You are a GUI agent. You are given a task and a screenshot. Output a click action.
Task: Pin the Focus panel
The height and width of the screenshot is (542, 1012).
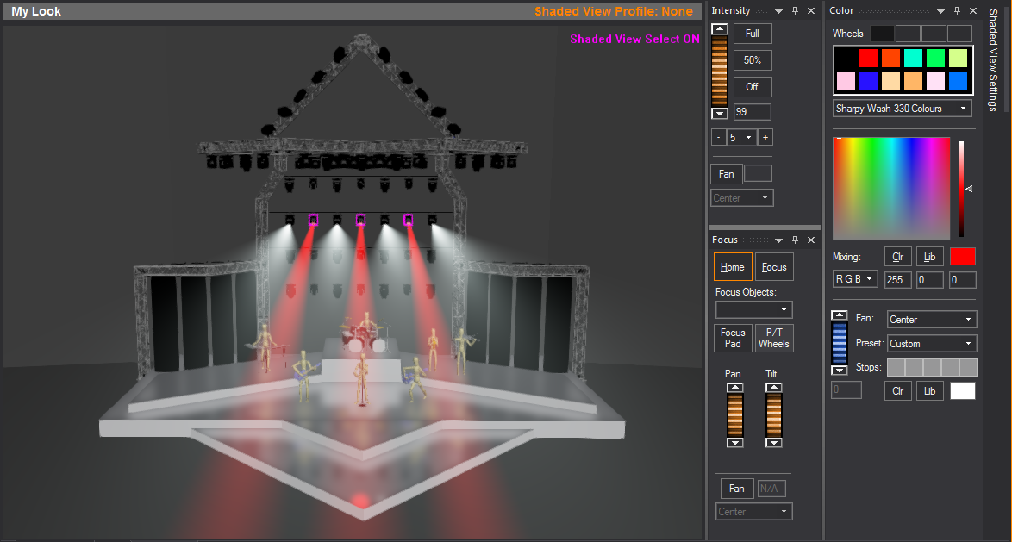795,240
